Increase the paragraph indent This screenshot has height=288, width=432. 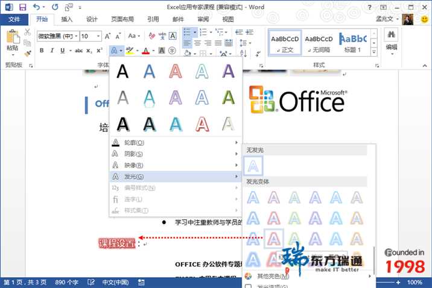click(x=250, y=32)
